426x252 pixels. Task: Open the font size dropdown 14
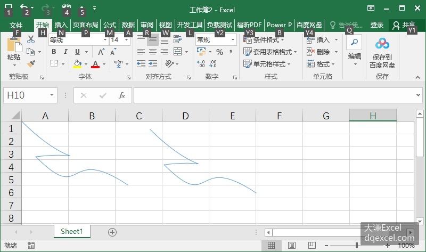[126, 40]
